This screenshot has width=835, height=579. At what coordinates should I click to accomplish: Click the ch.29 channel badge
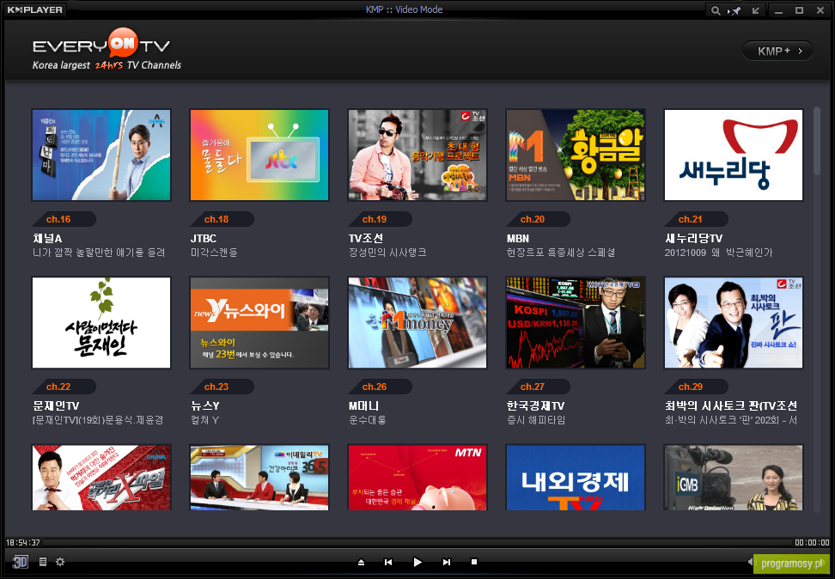coord(696,387)
